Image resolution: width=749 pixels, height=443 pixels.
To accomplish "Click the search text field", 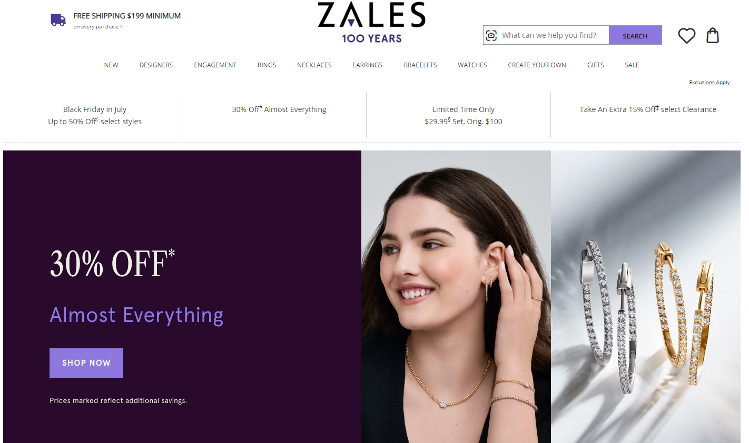I will pyautogui.click(x=554, y=35).
